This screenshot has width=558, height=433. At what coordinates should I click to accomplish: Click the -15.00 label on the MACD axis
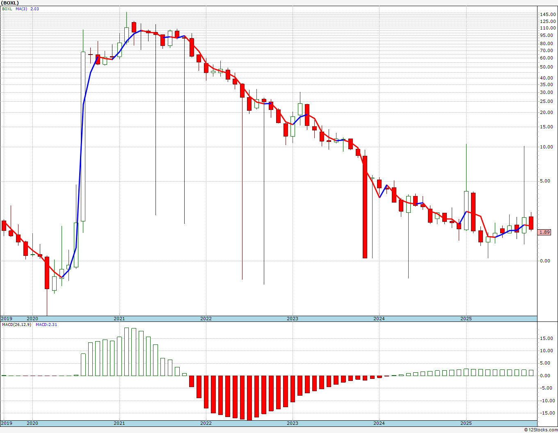pyautogui.click(x=548, y=413)
